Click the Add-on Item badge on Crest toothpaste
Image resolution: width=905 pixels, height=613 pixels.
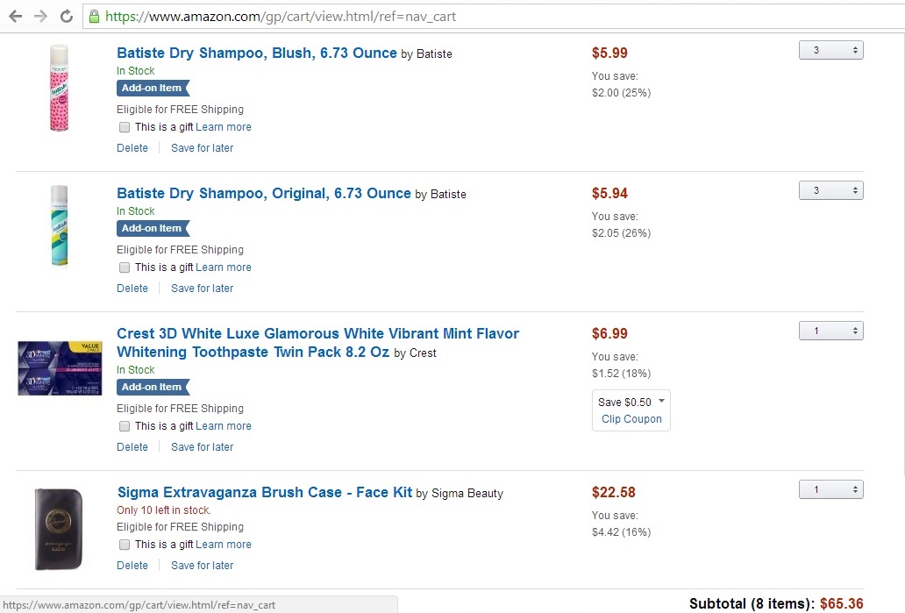click(x=152, y=387)
